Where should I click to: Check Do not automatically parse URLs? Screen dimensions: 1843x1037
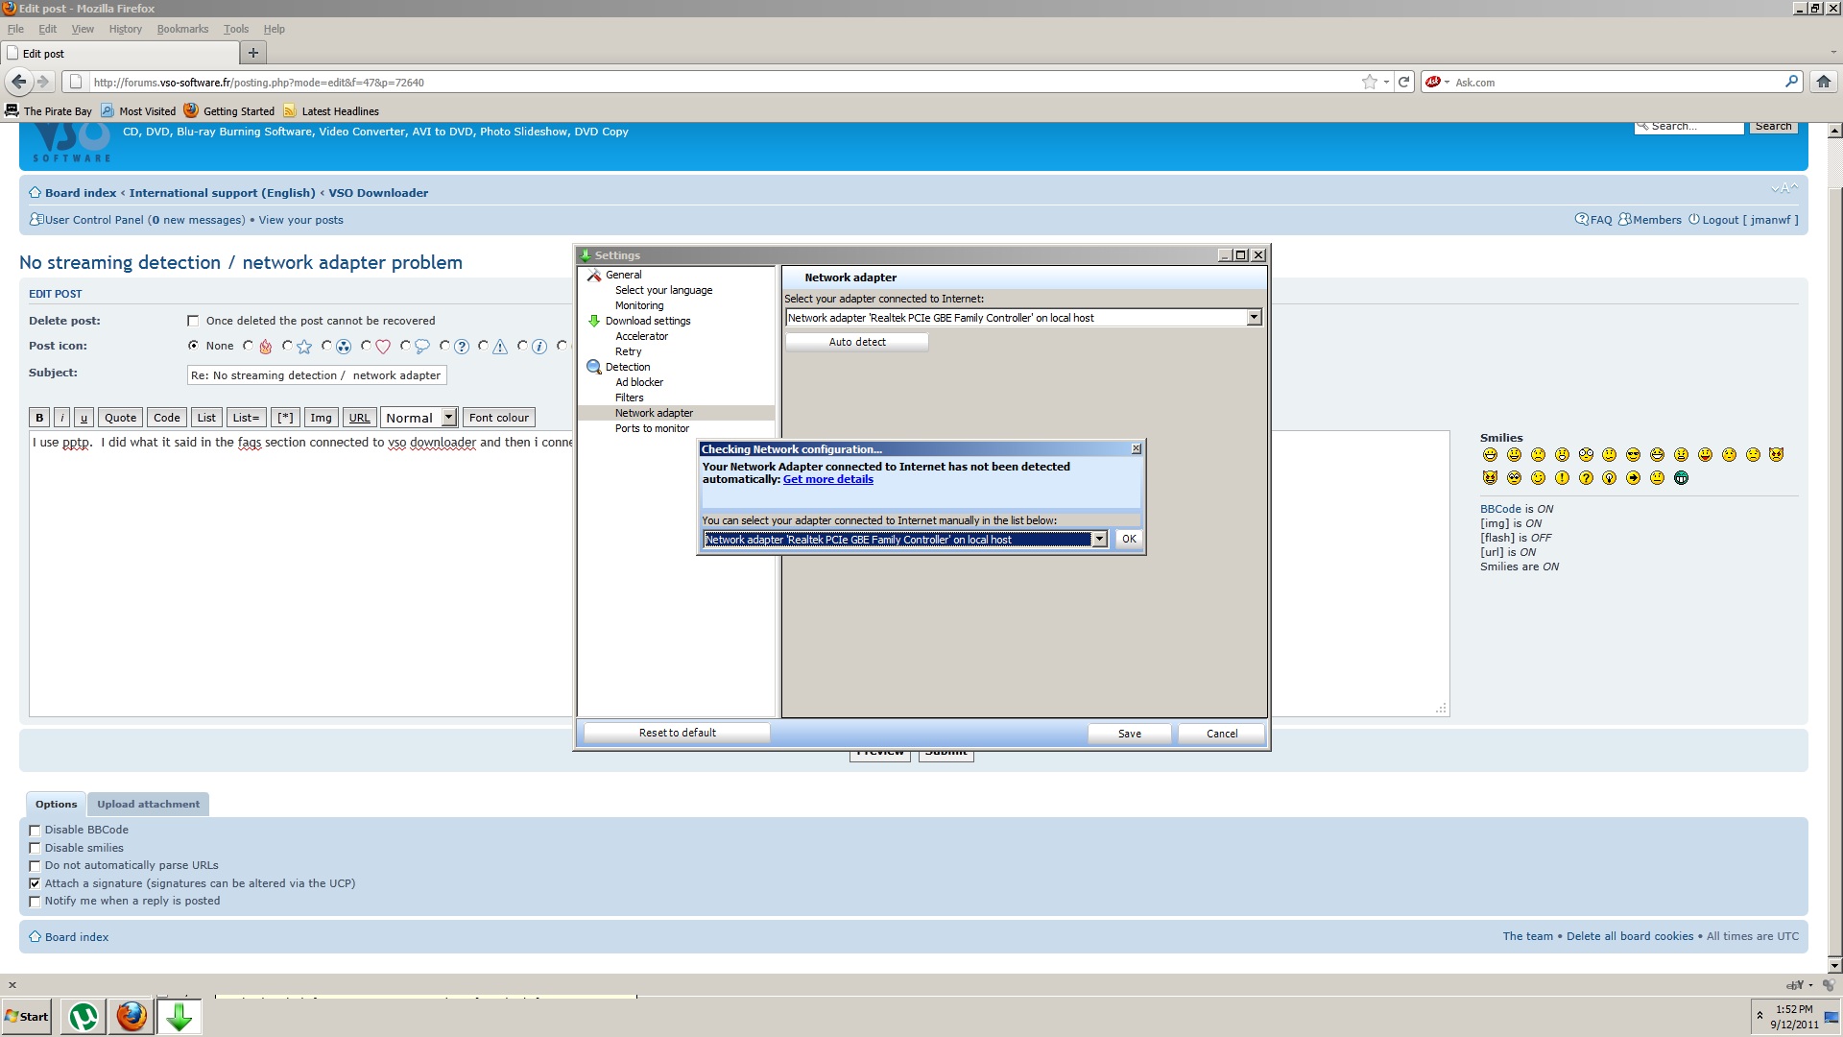pos(35,866)
